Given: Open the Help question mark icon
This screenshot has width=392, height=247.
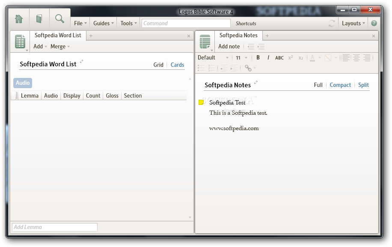Looking at the screenshot, I should (374, 23).
